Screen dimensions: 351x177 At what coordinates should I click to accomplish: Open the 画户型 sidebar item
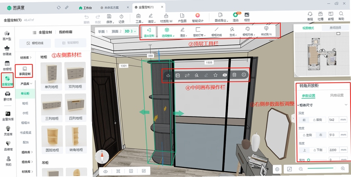[x=7, y=35]
